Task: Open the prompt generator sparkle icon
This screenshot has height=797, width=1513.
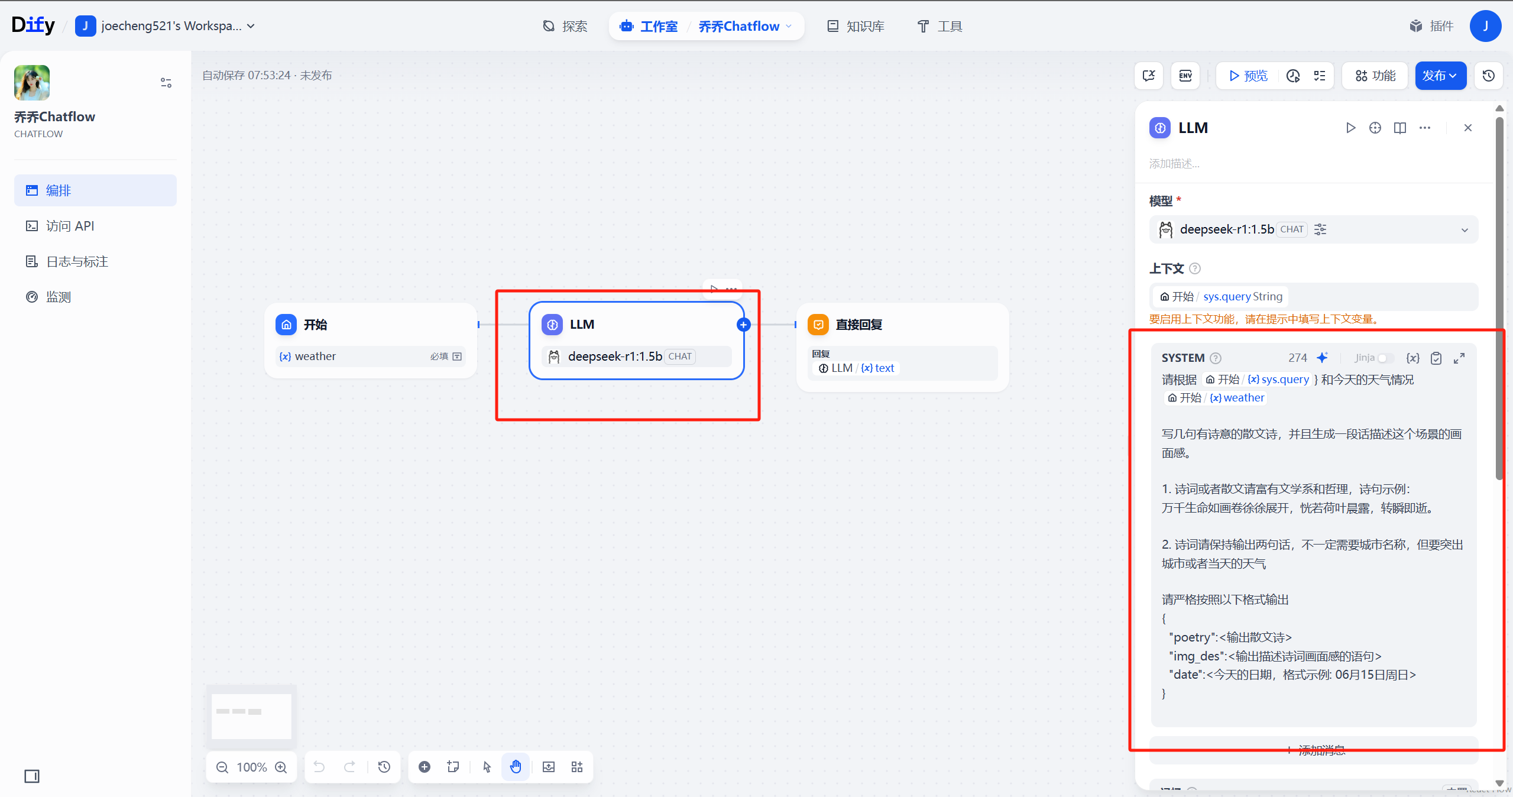Action: 1323,358
